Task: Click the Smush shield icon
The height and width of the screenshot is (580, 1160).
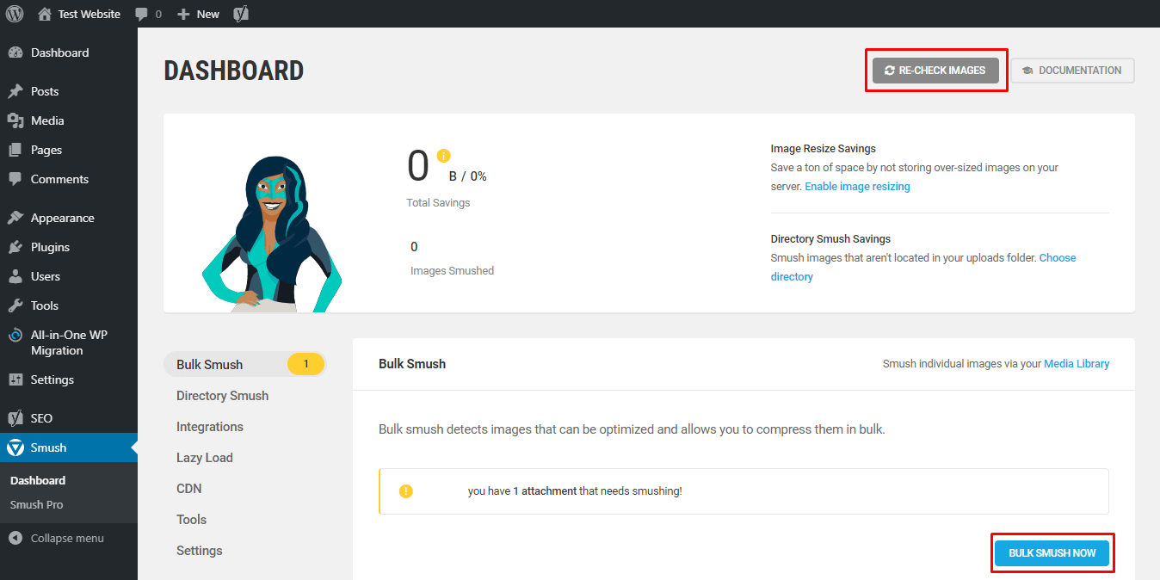Action: tap(15, 447)
